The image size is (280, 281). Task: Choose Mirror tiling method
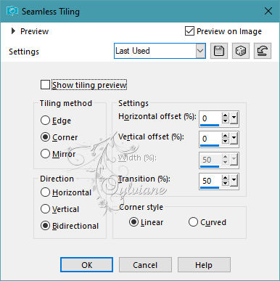click(45, 154)
